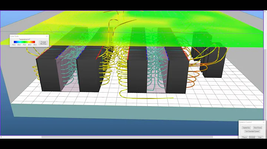Click the vertical scrollbar up arrow
This screenshot has width=267, height=149.
[x=265, y=12]
